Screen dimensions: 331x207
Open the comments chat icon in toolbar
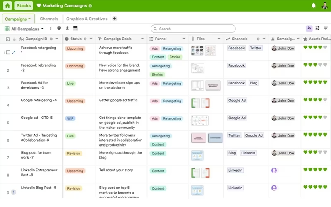(59, 28)
